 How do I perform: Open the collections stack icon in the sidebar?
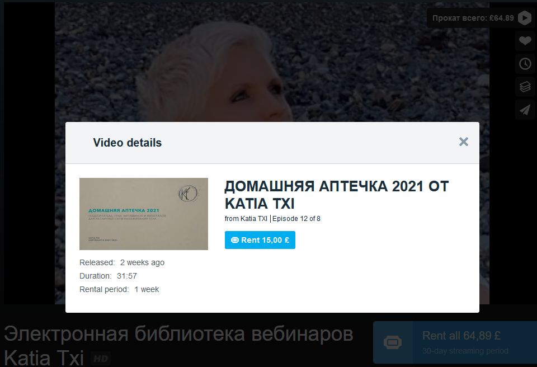point(525,87)
